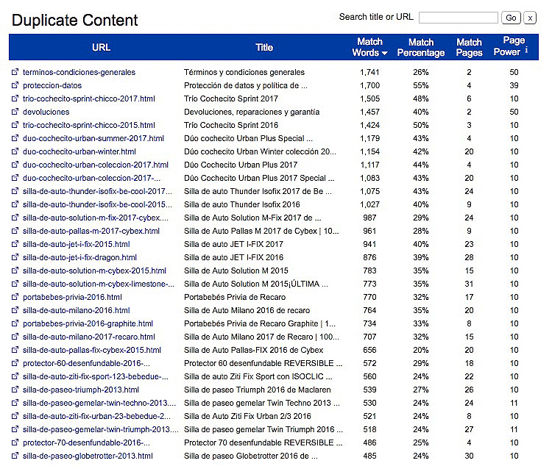Click match percentage value 50%

click(x=421, y=125)
